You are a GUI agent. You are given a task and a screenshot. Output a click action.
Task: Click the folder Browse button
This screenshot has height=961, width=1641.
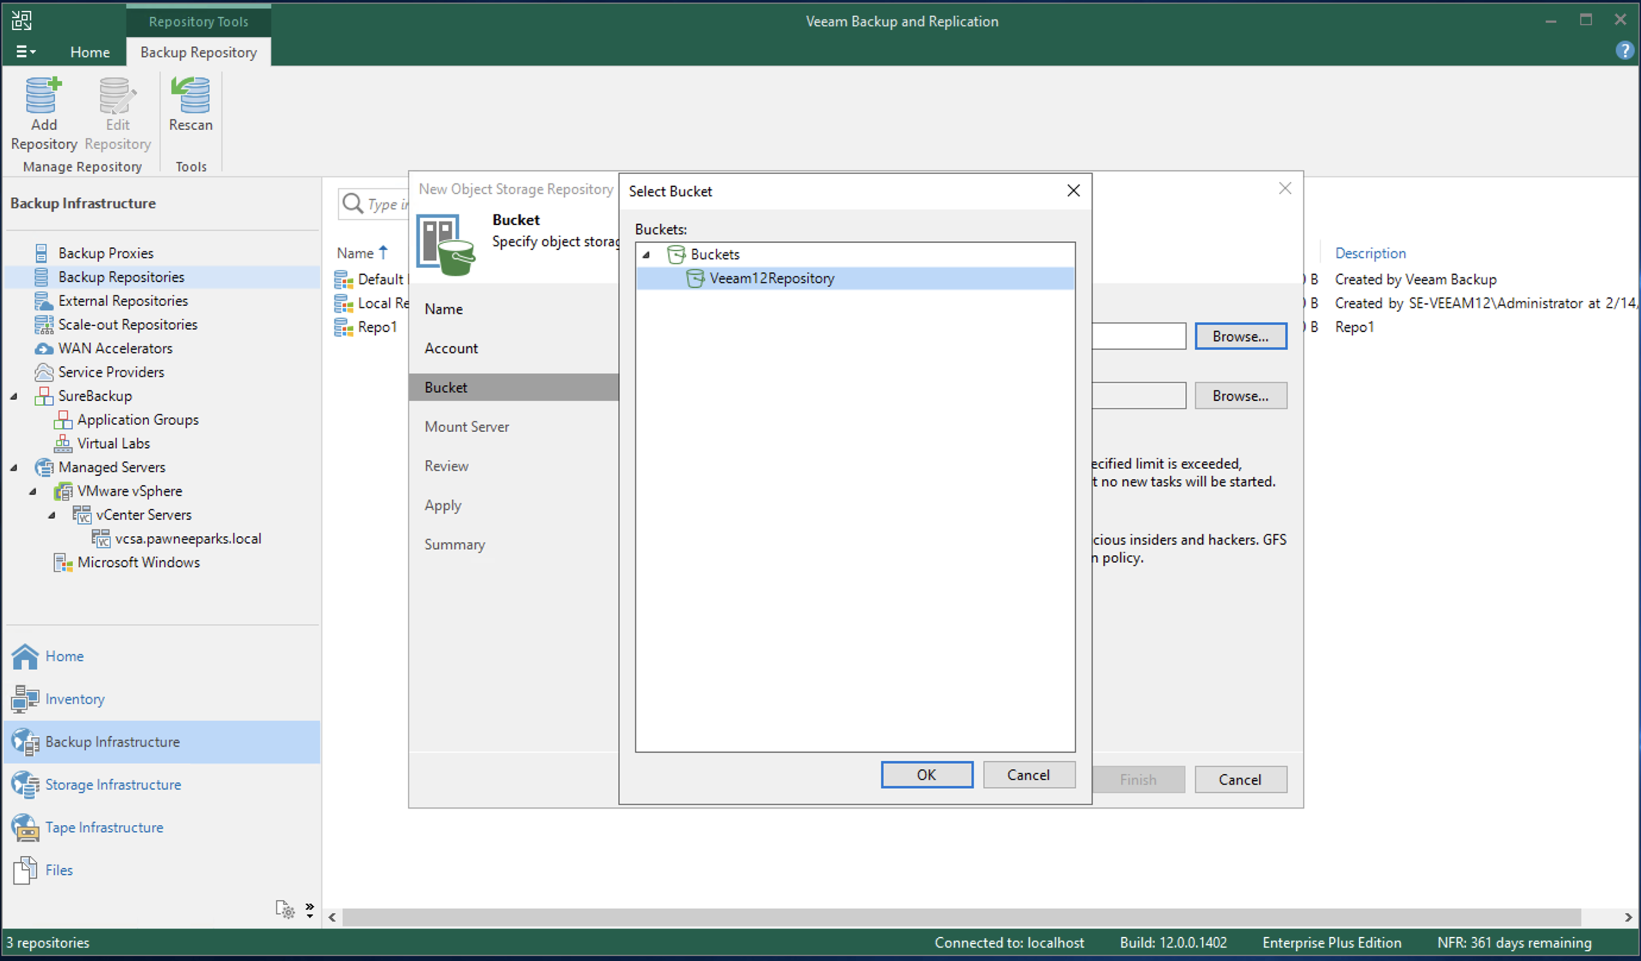tap(1240, 395)
